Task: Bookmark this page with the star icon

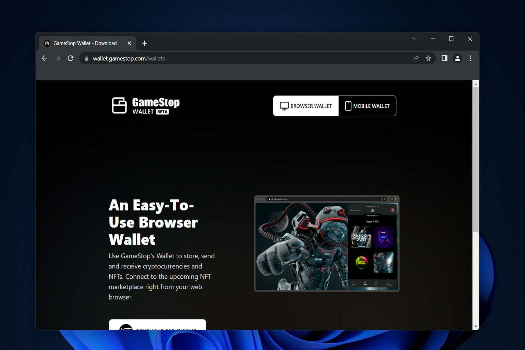Action: [428, 58]
